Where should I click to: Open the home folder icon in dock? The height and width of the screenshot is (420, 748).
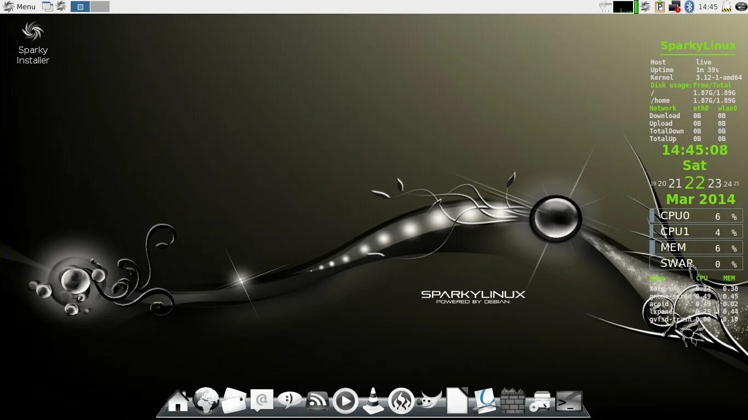point(178,401)
